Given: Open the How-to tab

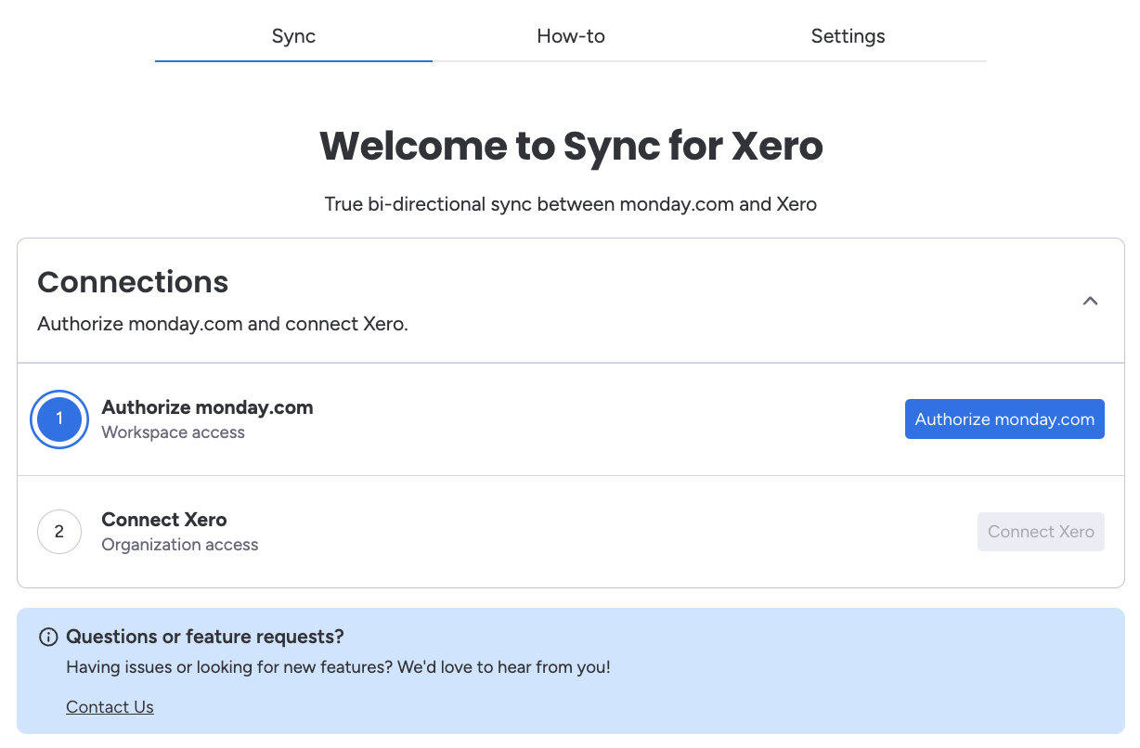Looking at the screenshot, I should pos(570,36).
